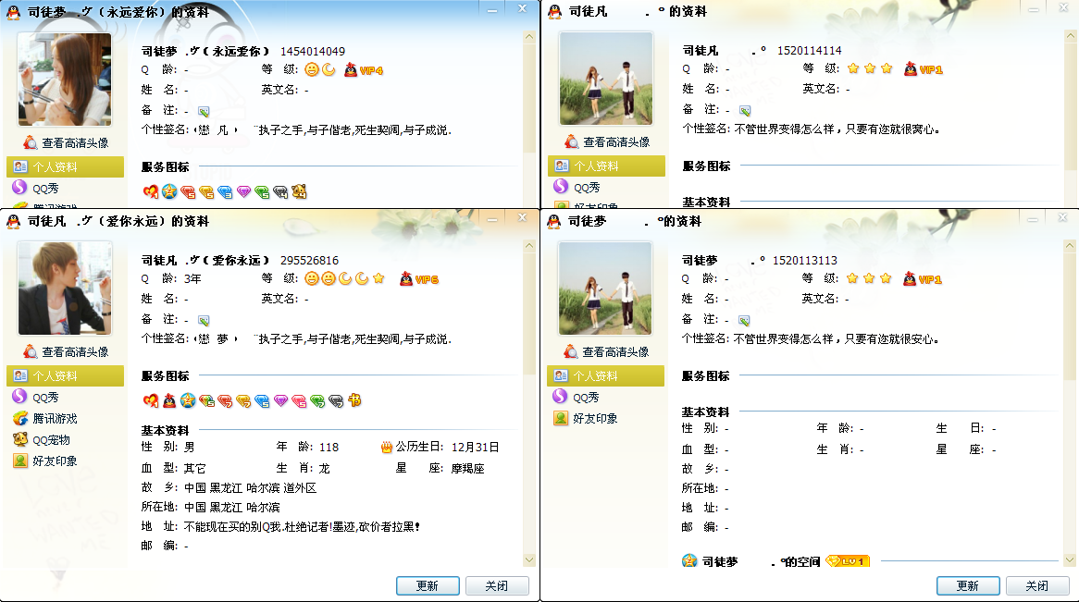Click the VIP1 badge in the 1520113113 window
1079x602 pixels.
tap(923, 278)
